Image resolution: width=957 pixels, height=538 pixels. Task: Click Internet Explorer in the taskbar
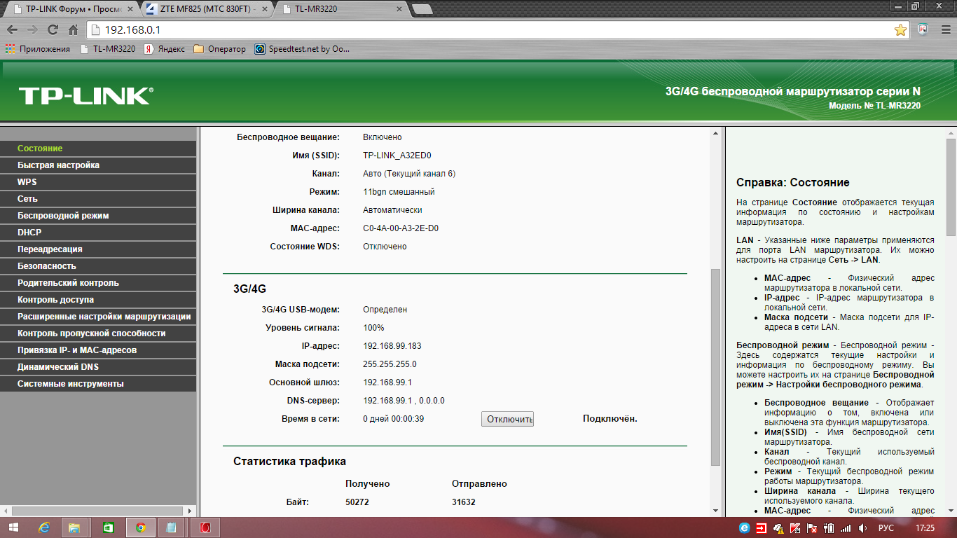(44, 527)
